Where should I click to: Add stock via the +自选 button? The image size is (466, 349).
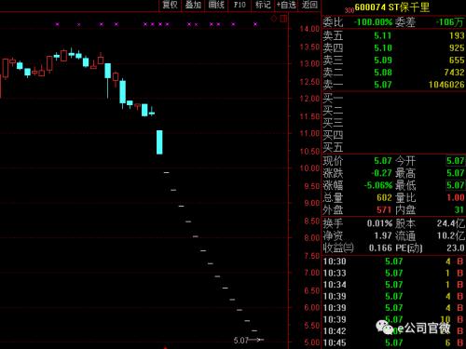286,5
